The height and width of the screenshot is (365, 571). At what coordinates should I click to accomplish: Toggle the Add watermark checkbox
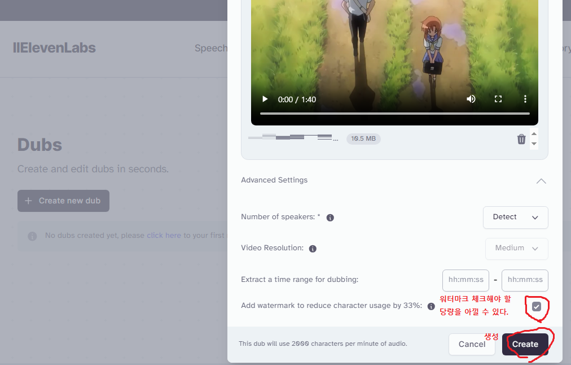[537, 307]
